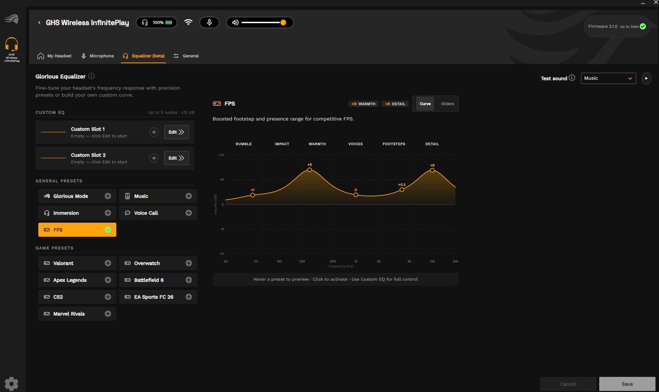Select the +0.2 footsteps node on curve

pos(402,190)
